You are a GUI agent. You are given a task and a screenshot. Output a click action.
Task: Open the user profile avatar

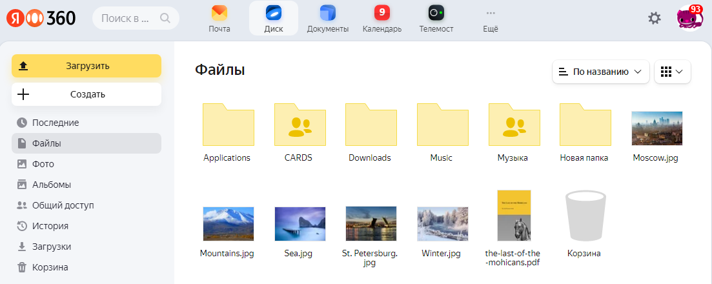(x=689, y=18)
